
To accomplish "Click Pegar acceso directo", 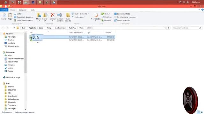I will pyautogui.click(x=23, y=20).
